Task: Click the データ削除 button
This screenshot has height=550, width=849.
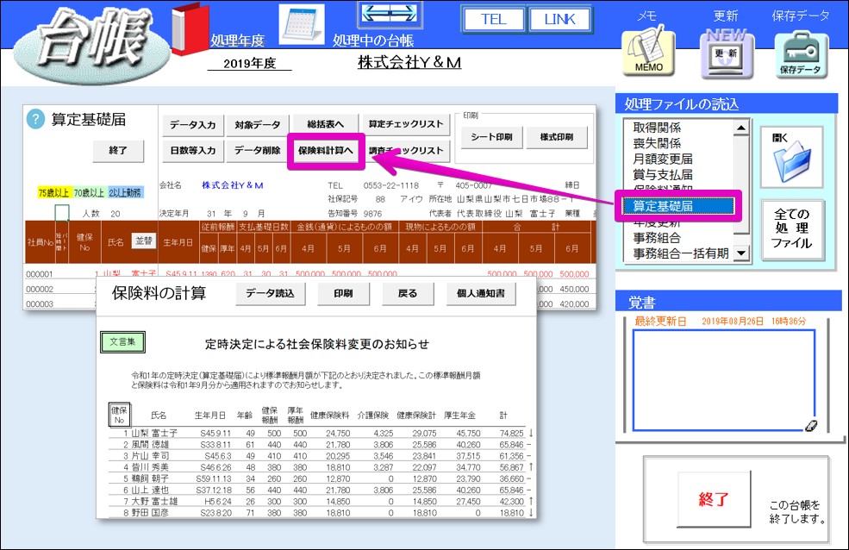Action: coord(257,151)
